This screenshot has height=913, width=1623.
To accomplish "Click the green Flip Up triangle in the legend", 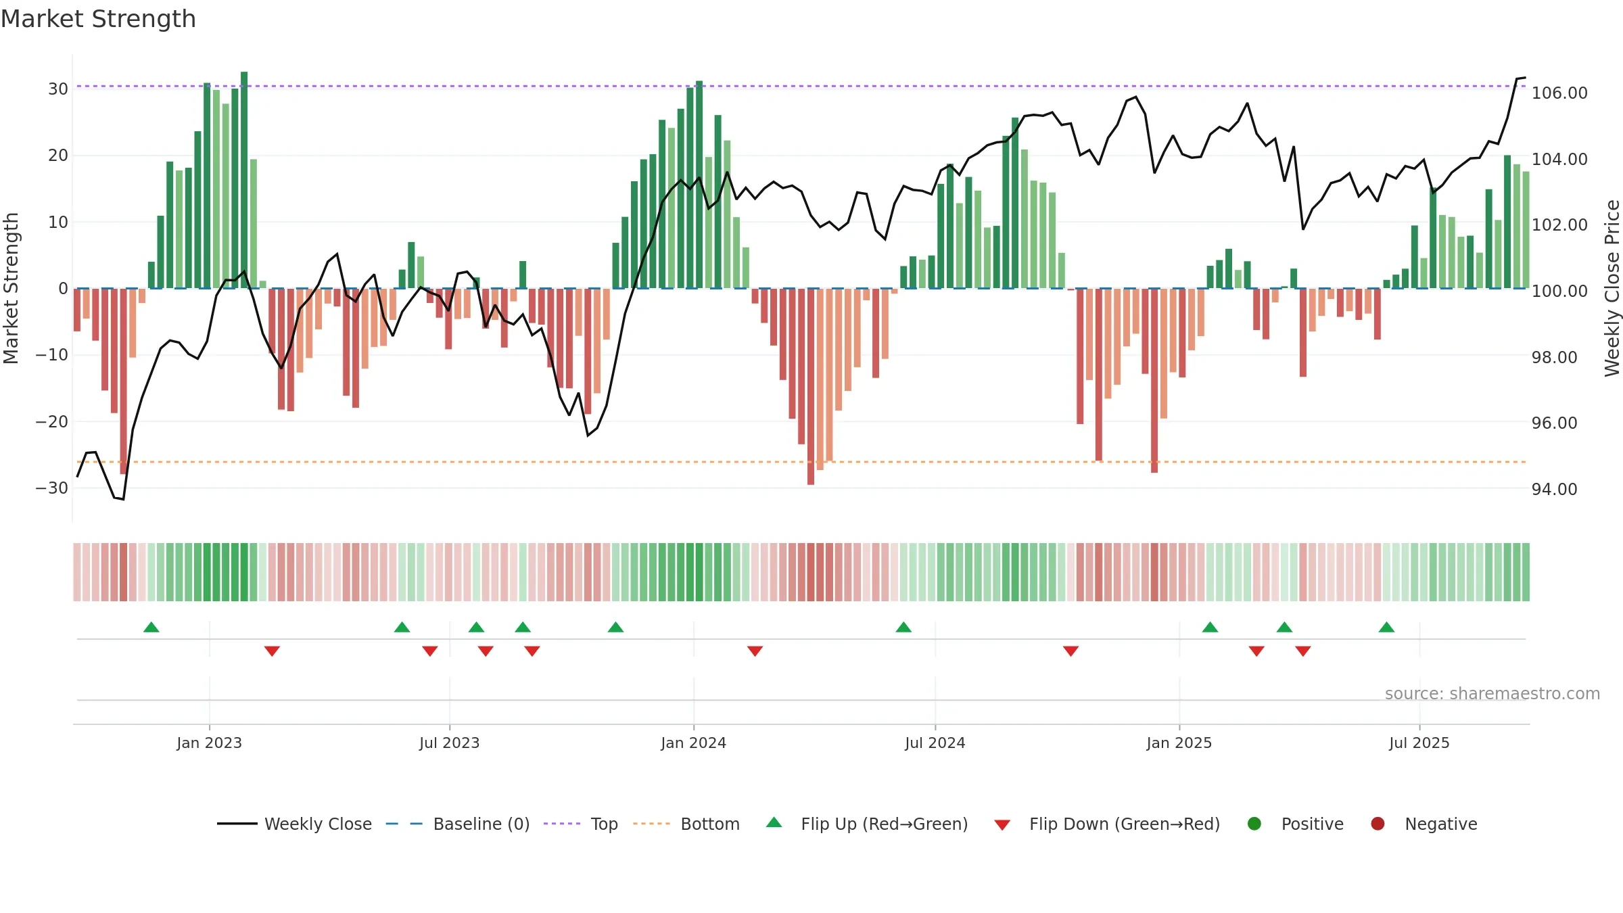I will tap(774, 822).
